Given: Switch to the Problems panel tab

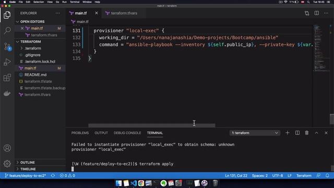Looking at the screenshot, I should [80, 133].
